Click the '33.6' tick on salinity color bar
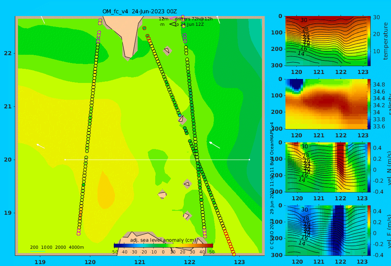Viewport: 391px width, 266px height. (x=379, y=126)
